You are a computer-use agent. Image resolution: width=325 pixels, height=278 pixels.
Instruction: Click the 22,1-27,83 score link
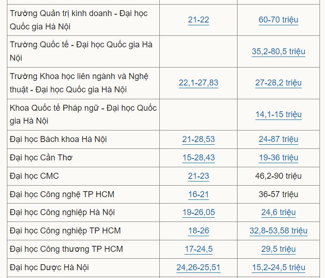coord(198,83)
